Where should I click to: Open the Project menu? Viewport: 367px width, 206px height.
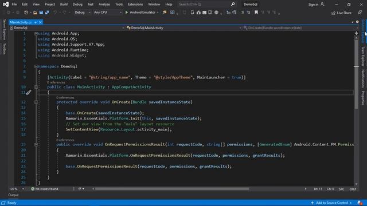(50, 4)
